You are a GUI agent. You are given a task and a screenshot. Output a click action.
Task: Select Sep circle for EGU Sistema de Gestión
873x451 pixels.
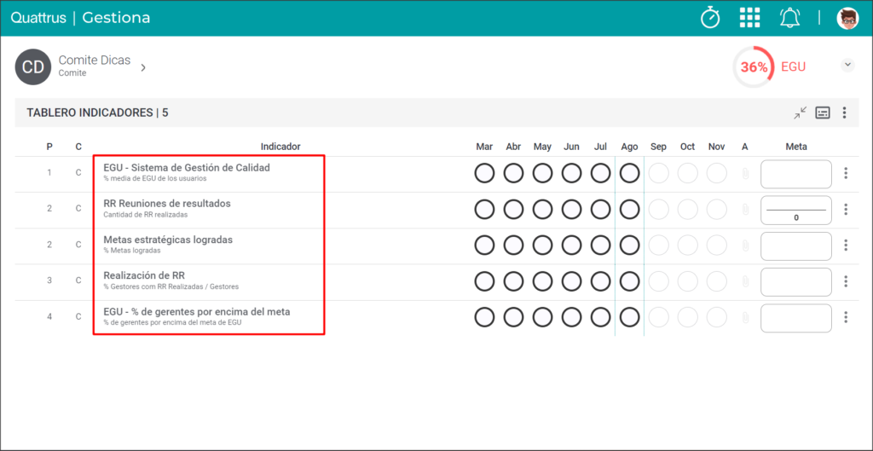click(659, 173)
